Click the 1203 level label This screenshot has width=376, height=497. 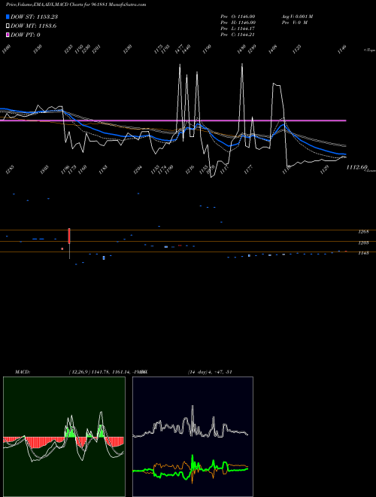[x=363, y=242]
